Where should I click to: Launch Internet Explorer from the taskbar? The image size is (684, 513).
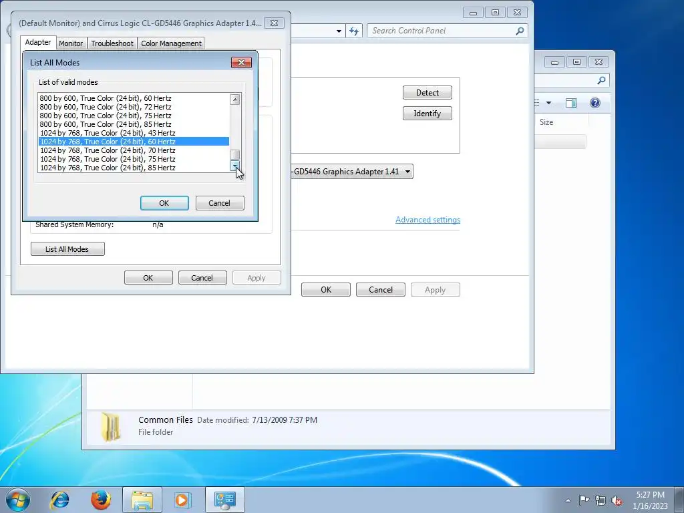59,500
